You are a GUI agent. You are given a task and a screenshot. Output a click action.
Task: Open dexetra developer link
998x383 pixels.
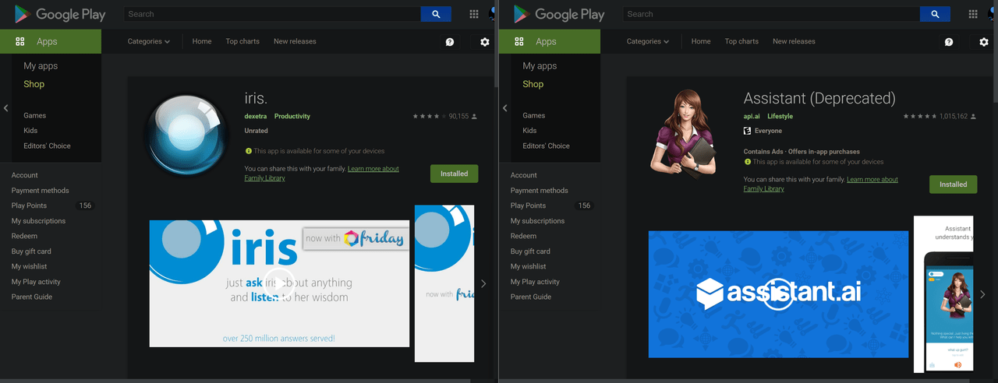256,116
